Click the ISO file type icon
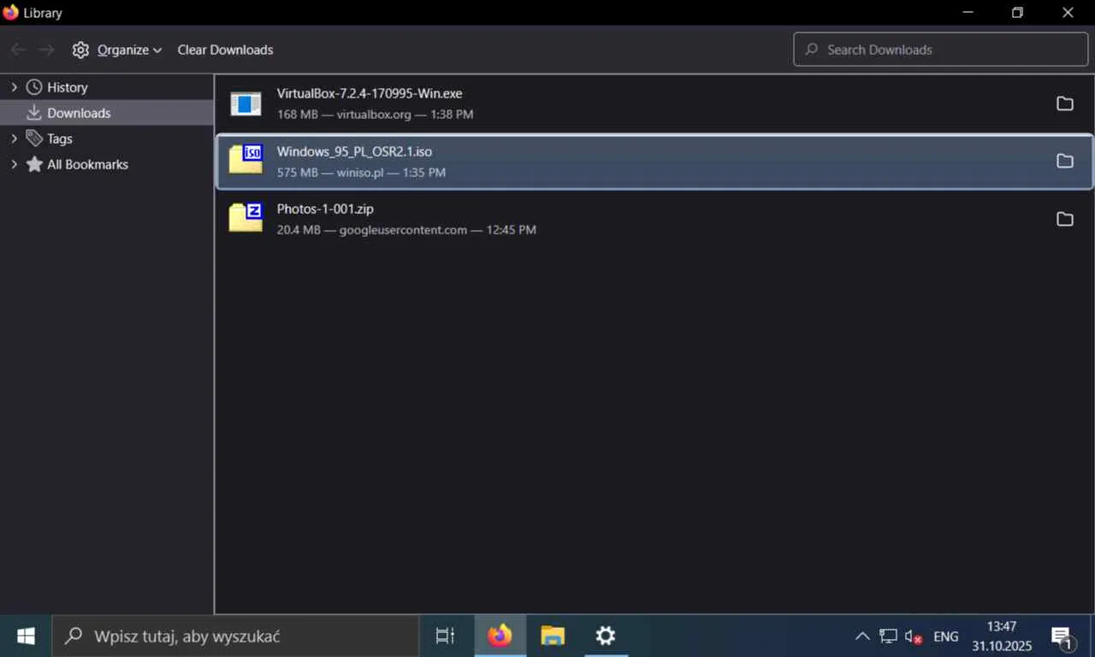The image size is (1095, 657). 246,160
